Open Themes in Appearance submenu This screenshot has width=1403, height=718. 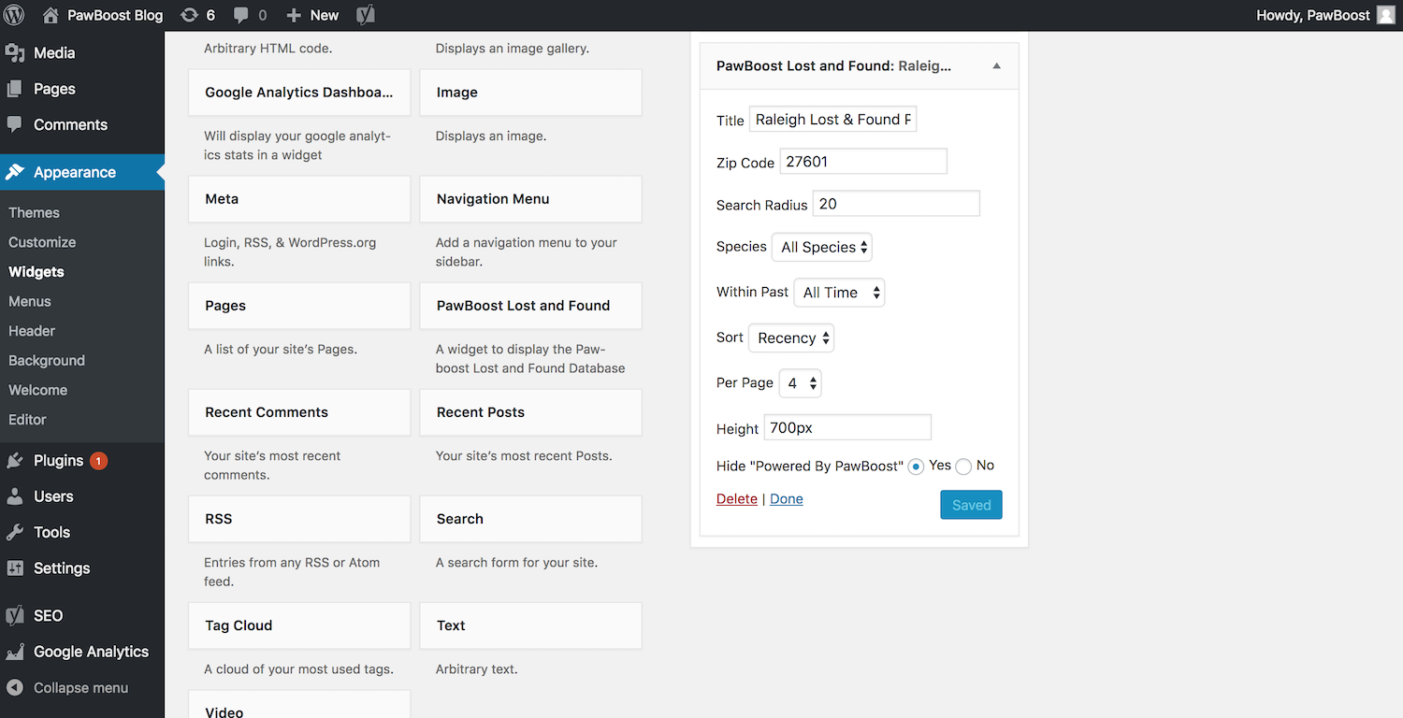click(x=34, y=212)
